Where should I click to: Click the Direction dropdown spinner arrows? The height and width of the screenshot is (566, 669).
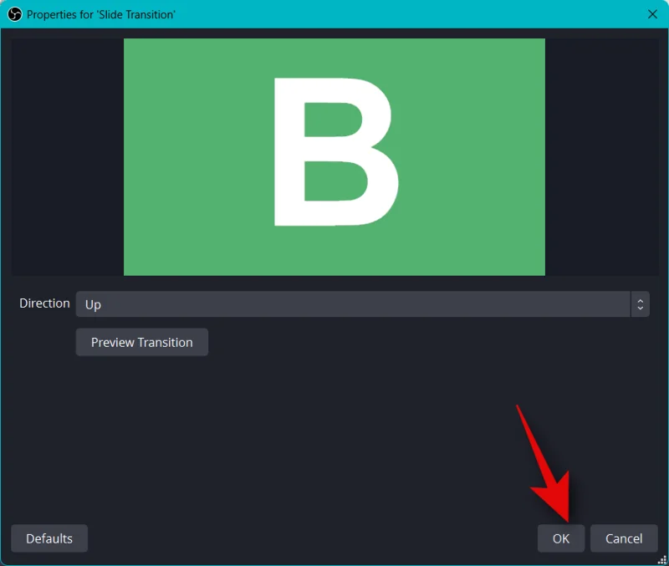pos(640,304)
